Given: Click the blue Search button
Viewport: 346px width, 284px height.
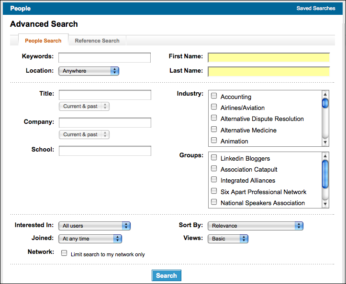Looking at the screenshot, I should click(x=167, y=275).
